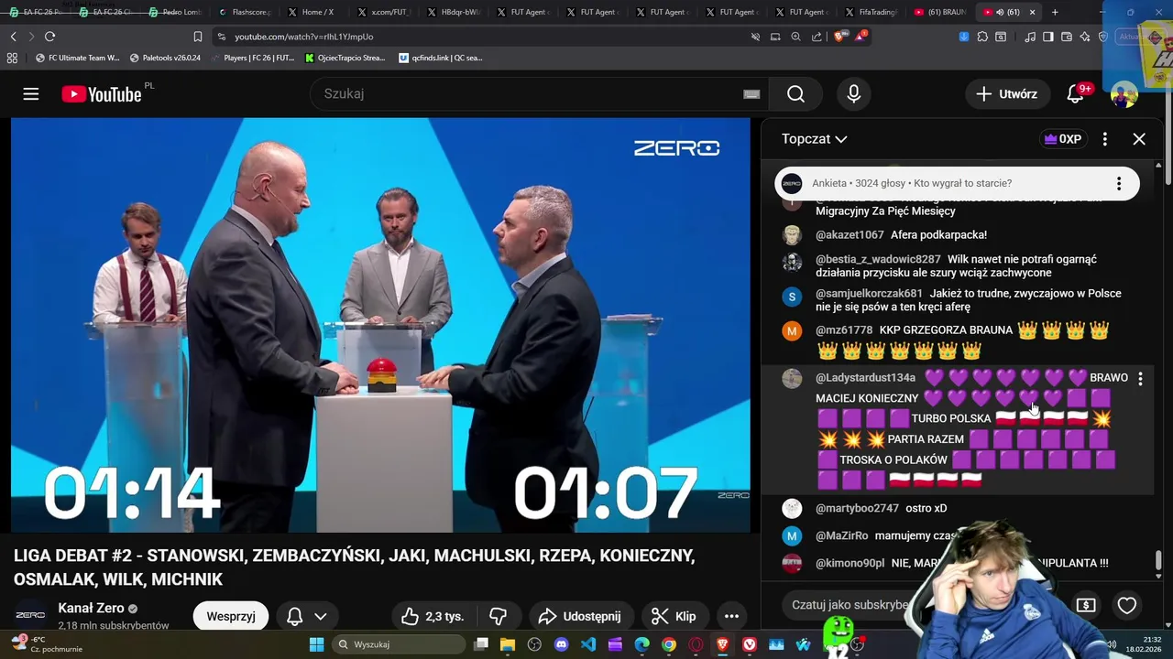Click username @akazet1067 in chat
Screen dimensions: 1173x659
point(850,235)
